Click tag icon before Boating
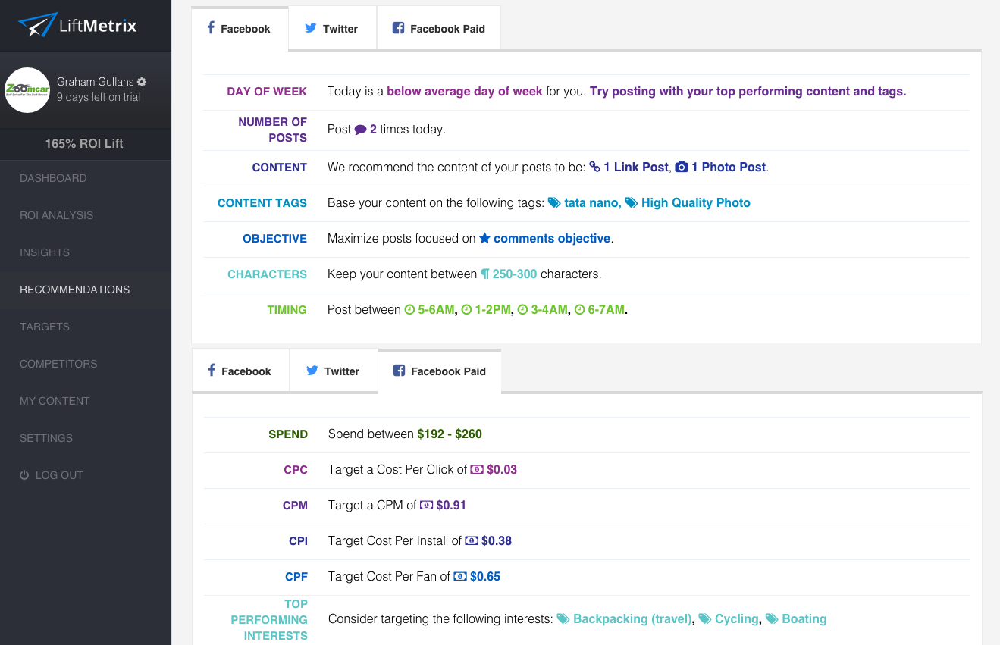 click(x=772, y=618)
